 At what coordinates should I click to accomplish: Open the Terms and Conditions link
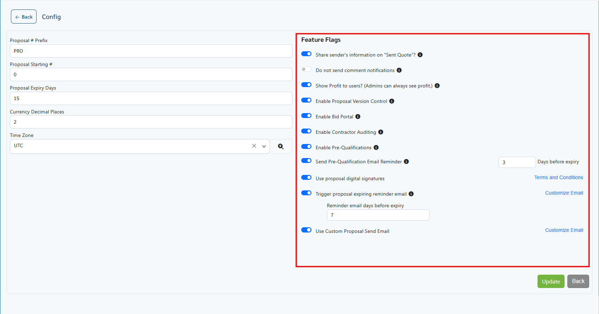(x=558, y=177)
